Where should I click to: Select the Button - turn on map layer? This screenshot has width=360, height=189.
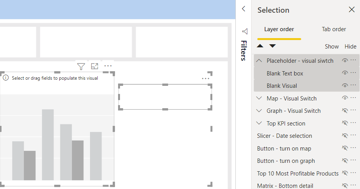tap(284, 149)
